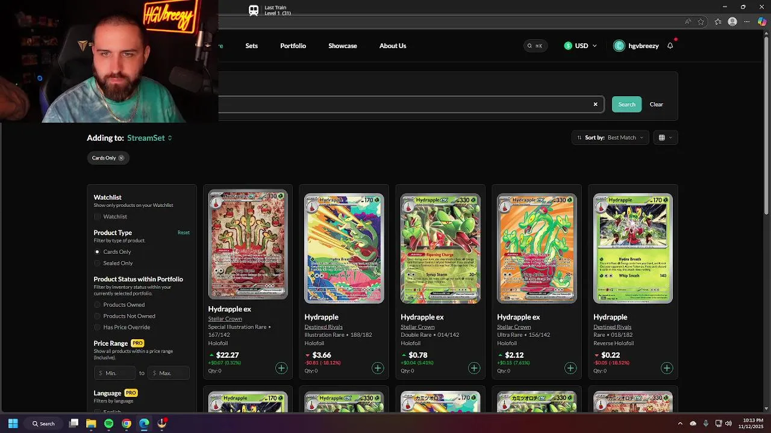
Task: Open Spotify from the taskbar
Action: pyautogui.click(x=108, y=423)
